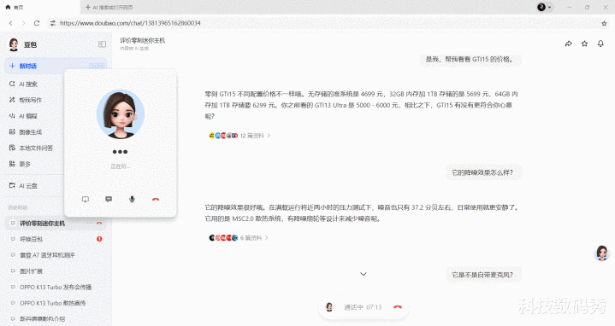The image size is (615, 326).
Task: Open more options for 评价零刻迷你主机 chat
Action: click(90, 223)
